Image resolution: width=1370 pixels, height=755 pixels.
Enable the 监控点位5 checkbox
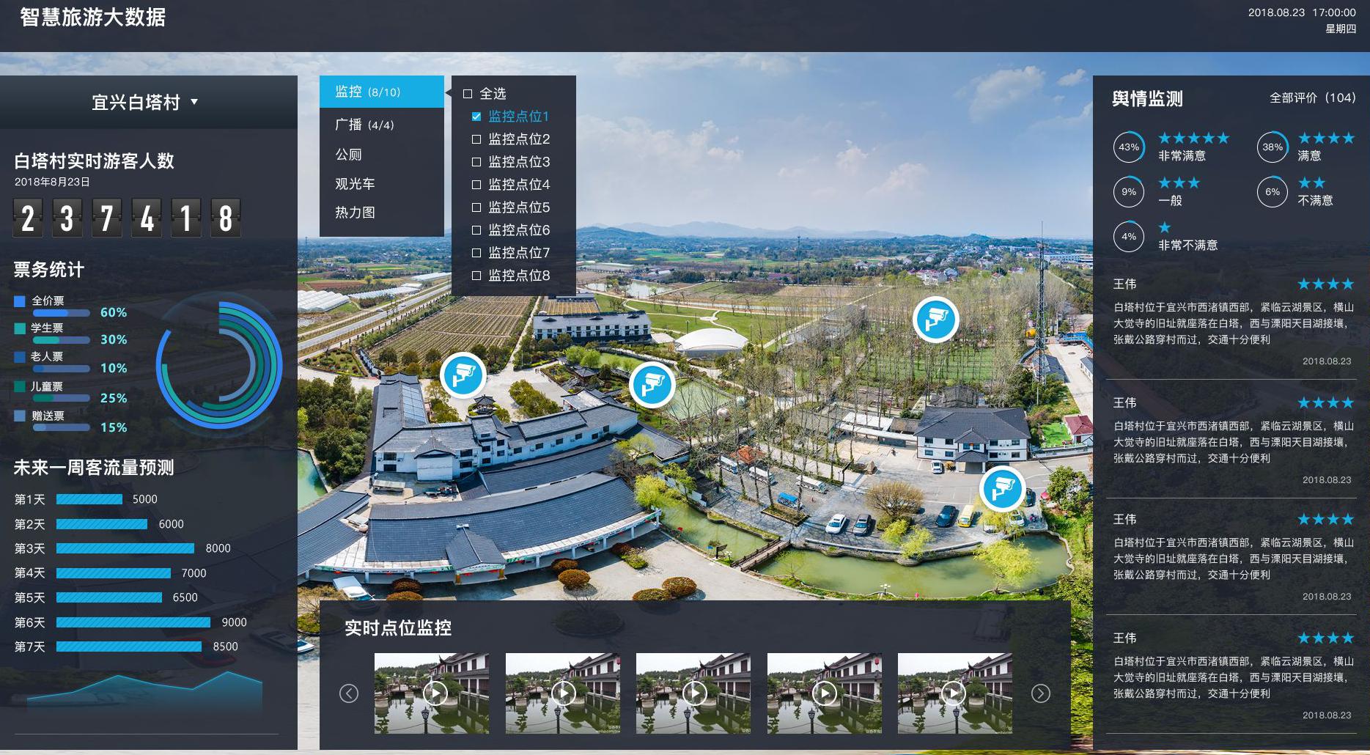tap(476, 207)
